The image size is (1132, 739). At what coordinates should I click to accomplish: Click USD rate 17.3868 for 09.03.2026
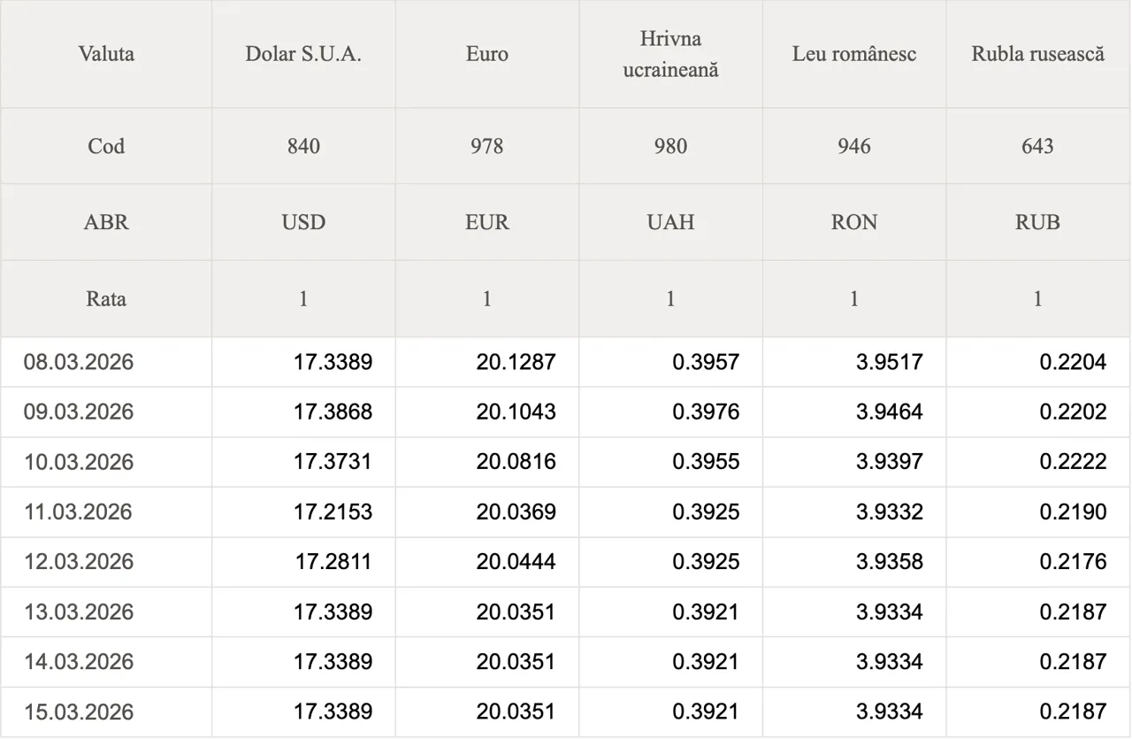click(333, 412)
